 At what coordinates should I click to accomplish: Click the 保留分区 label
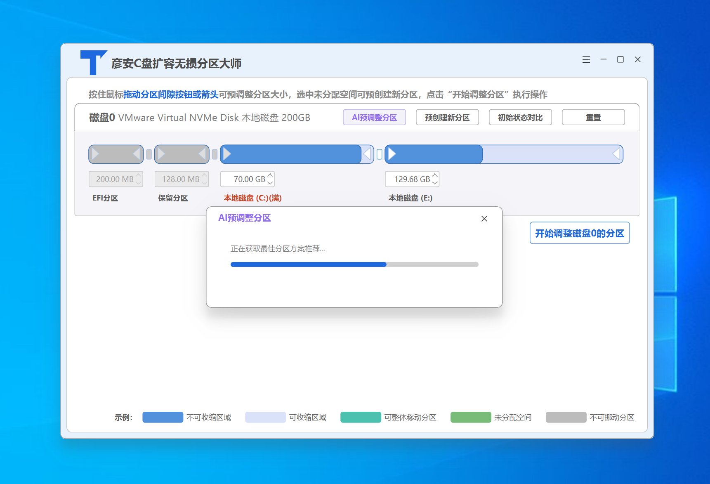point(173,198)
